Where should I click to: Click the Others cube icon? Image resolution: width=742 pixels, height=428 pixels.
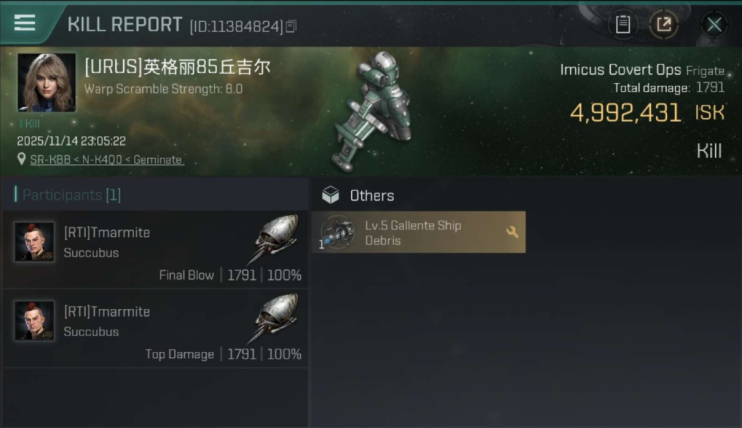click(x=330, y=196)
